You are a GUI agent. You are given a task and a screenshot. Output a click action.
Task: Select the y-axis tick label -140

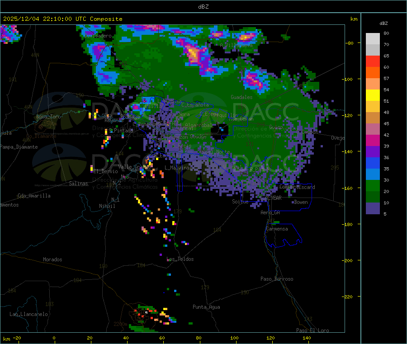point(347,152)
